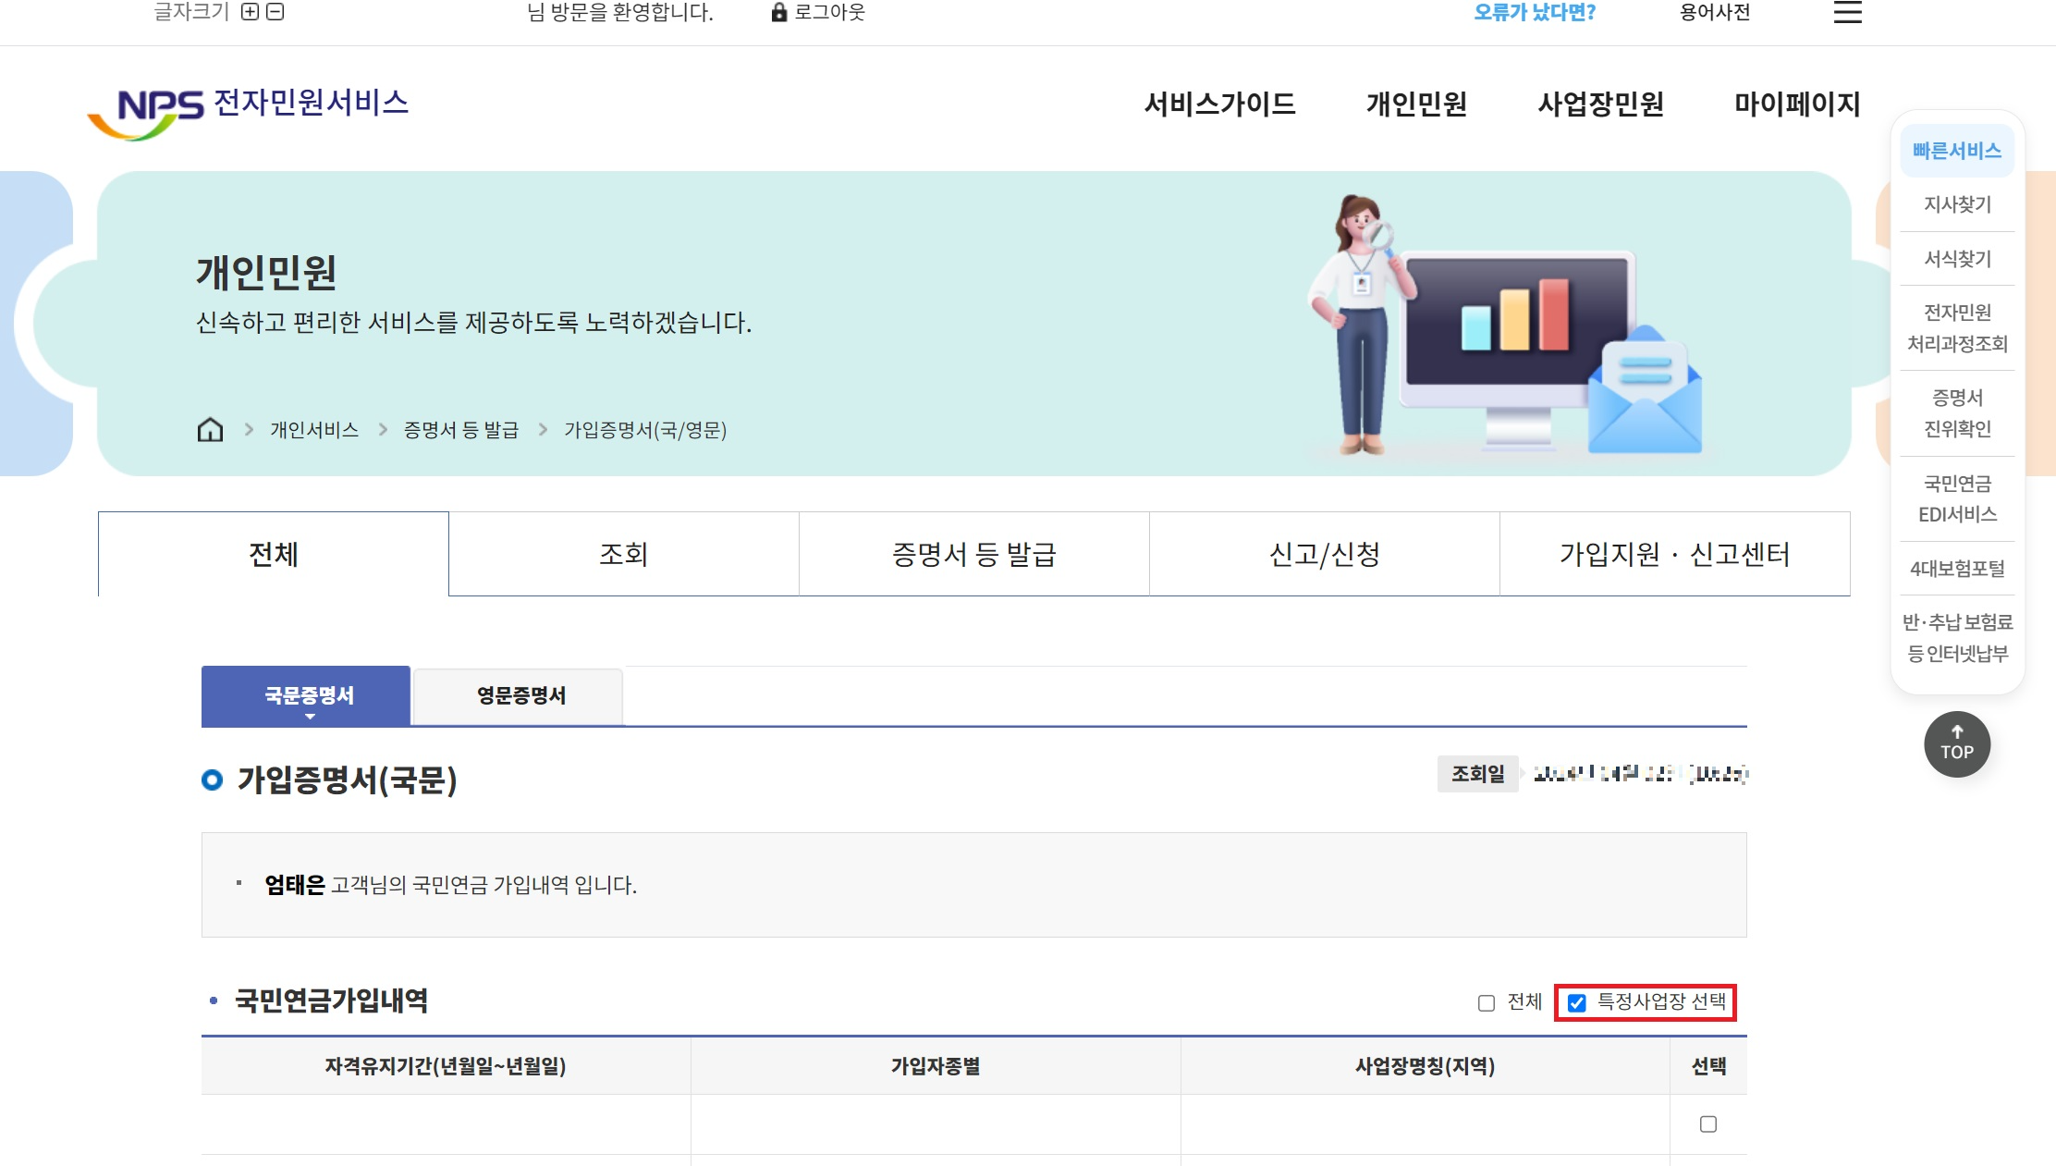The height and width of the screenshot is (1166, 2056).
Task: Open 지사찾기 in quick services
Action: pos(1957,204)
